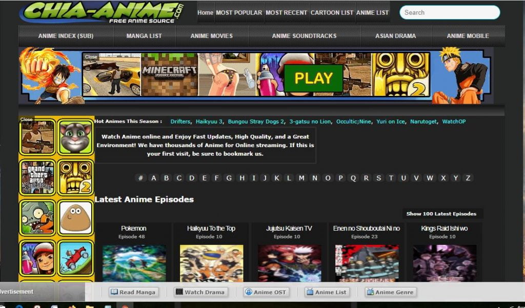Click the Pokemon episode thumbnail
Screen dimensions: 525x308
coord(134,263)
